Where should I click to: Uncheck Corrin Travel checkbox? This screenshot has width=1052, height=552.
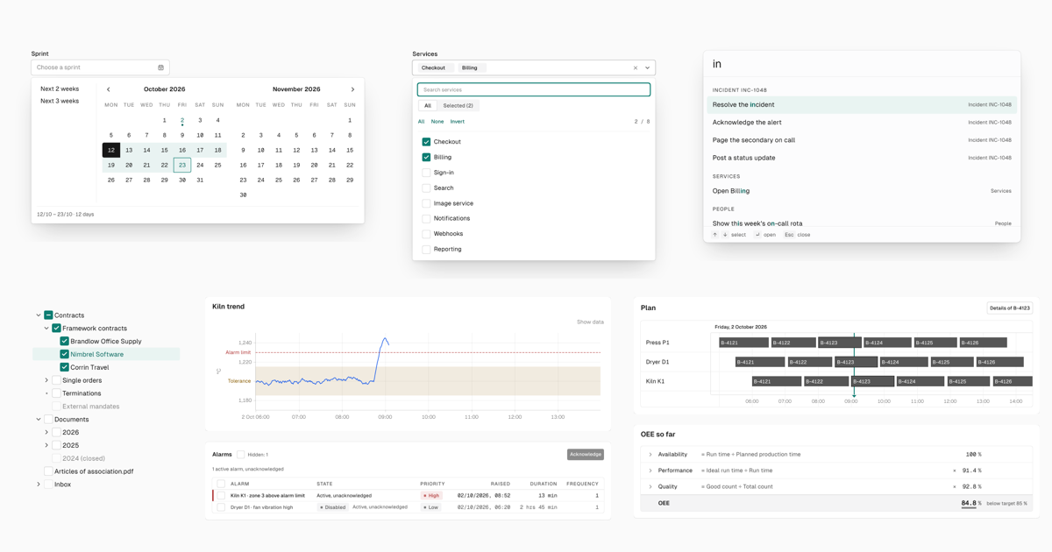64,367
